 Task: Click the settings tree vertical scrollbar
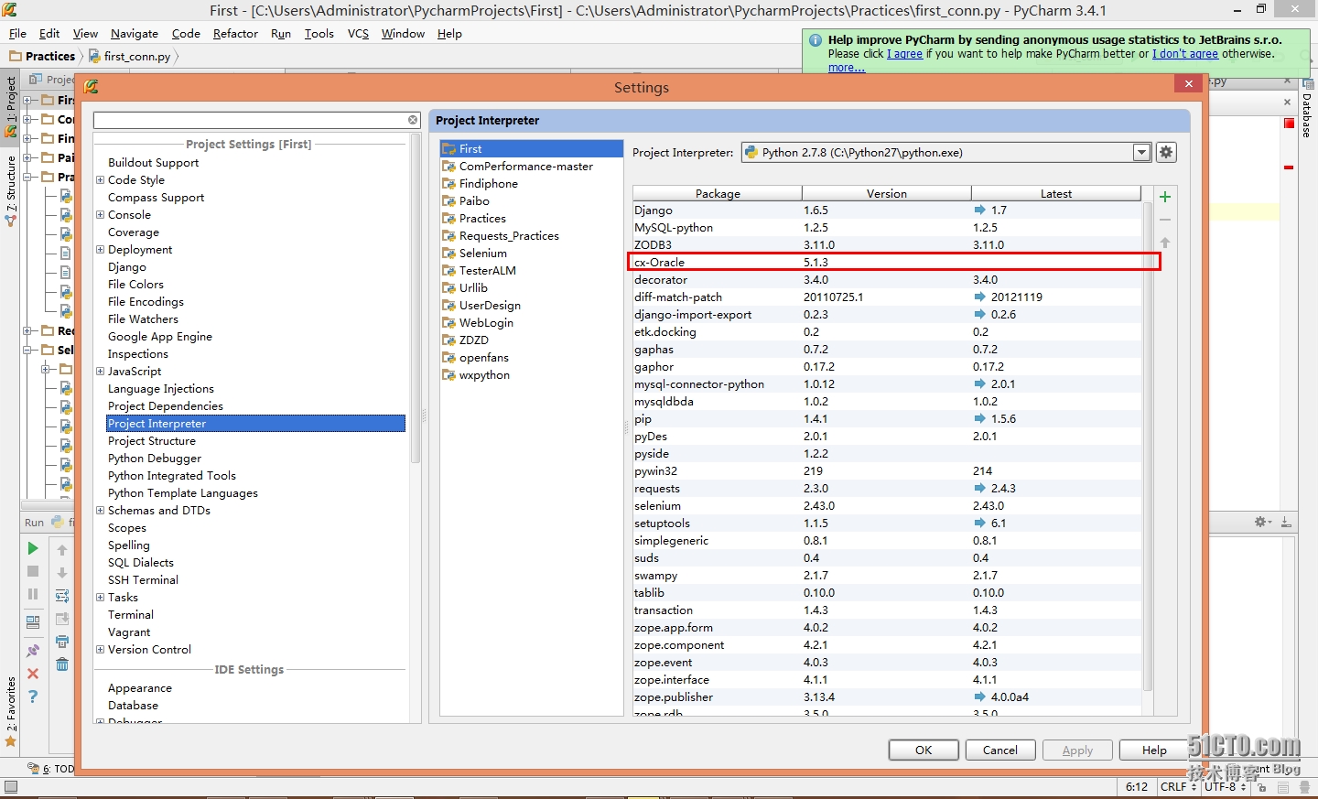[x=416, y=299]
